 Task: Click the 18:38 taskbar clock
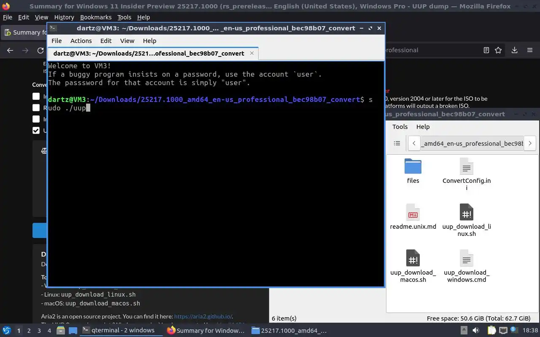tap(530, 330)
